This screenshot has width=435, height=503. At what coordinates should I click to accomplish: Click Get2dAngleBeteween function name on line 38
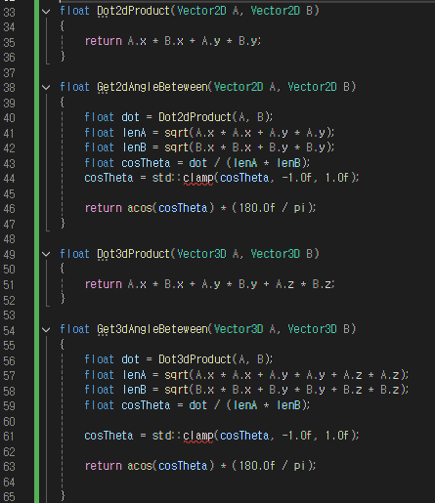tap(152, 87)
